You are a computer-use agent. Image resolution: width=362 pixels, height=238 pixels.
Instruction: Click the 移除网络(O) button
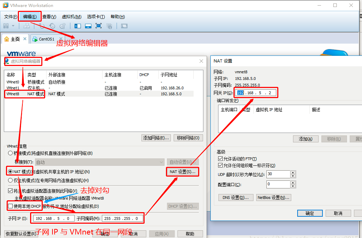click(x=188, y=138)
